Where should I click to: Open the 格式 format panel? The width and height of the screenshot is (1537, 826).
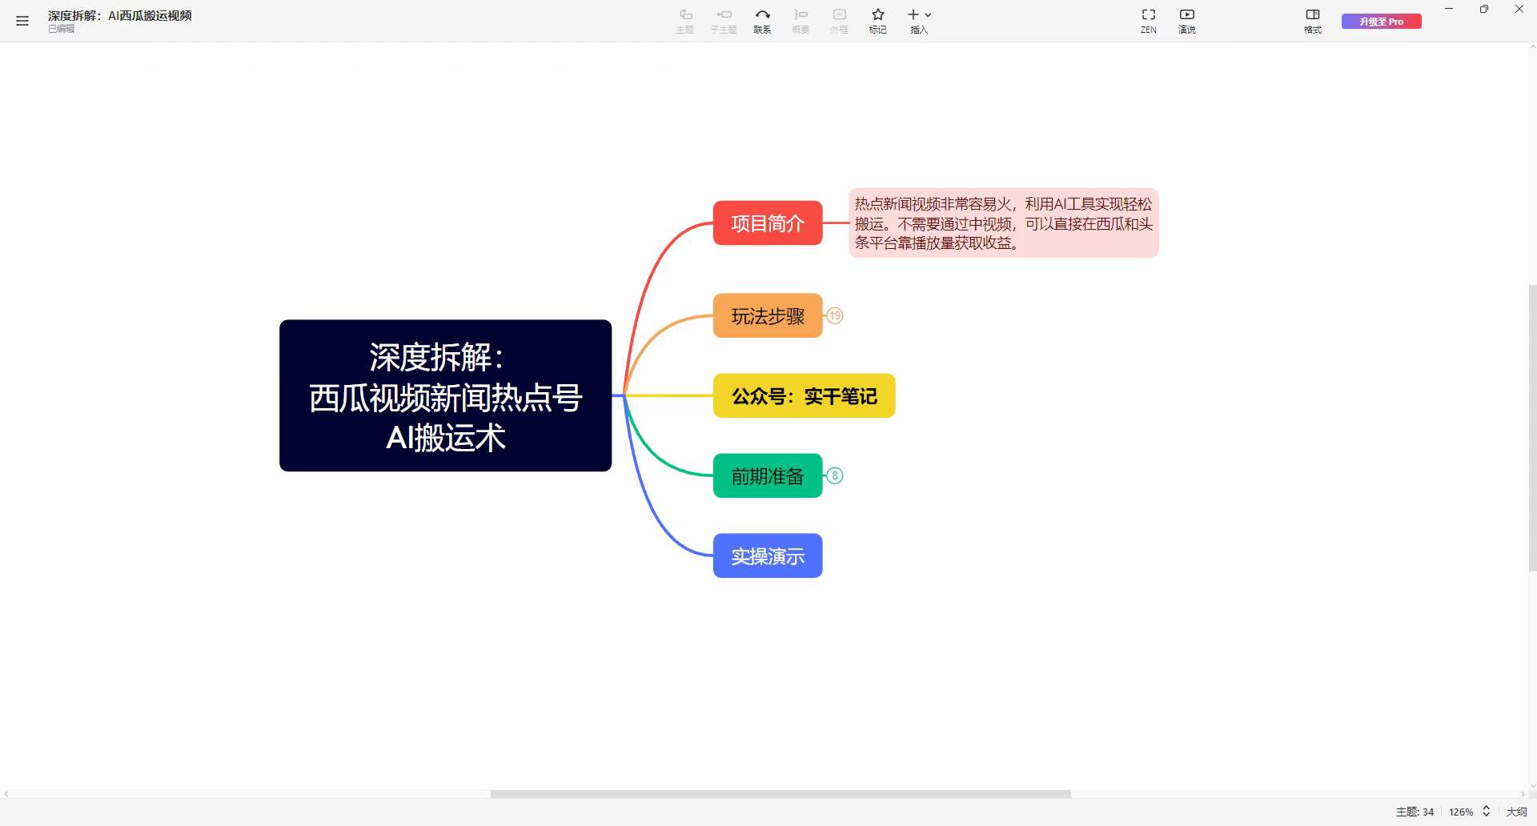point(1312,20)
